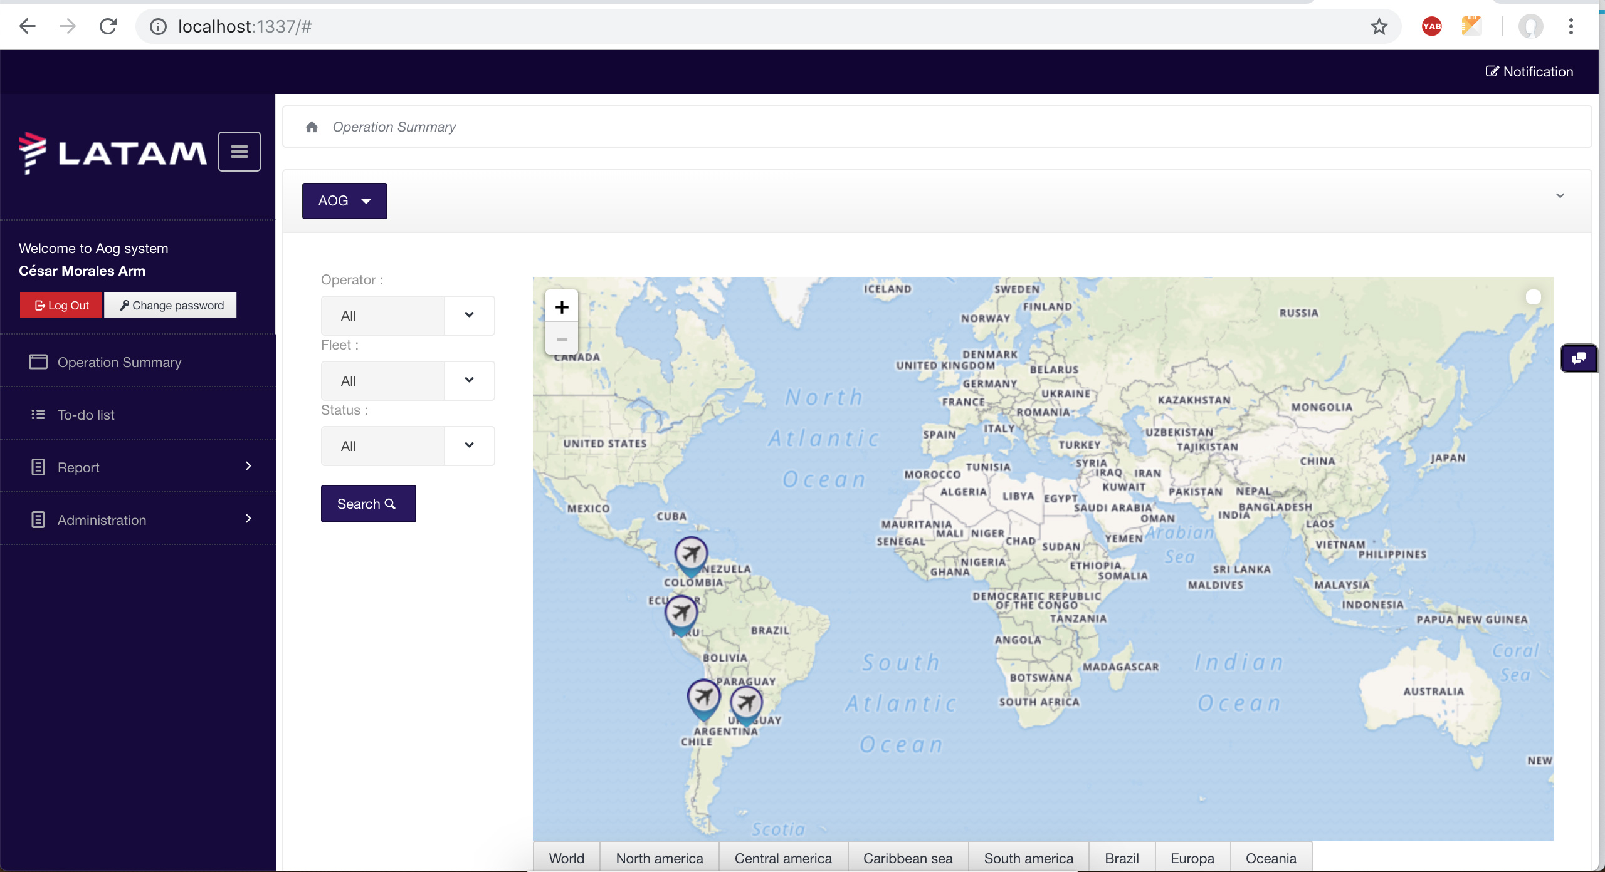This screenshot has height=872, width=1605.
Task: Open the chat widget on the right edge
Action: (x=1579, y=358)
